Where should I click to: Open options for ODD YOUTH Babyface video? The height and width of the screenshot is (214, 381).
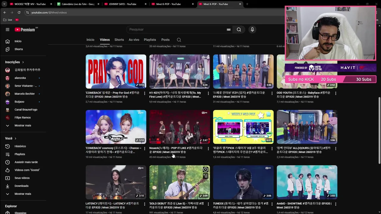click(x=336, y=93)
